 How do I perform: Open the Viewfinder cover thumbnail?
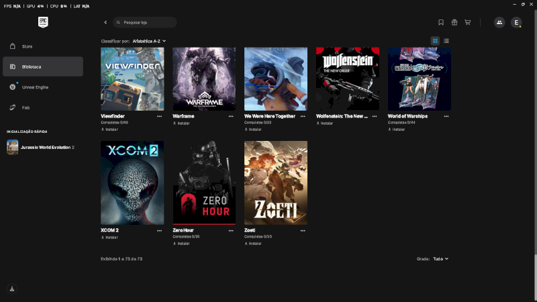coord(132,79)
